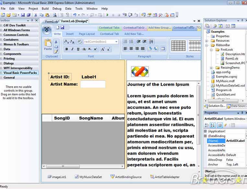247x189 pixels.
Task: Switch to the Form1.vb code tab
Action: (52, 21)
